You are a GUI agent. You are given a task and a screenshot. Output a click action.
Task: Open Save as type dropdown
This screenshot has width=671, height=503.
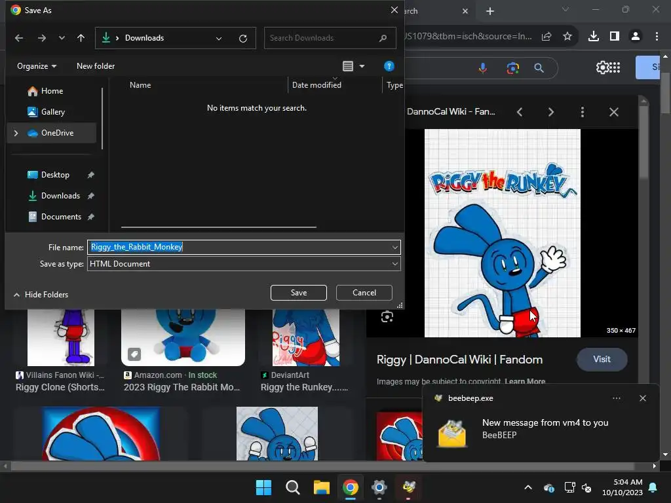244,264
